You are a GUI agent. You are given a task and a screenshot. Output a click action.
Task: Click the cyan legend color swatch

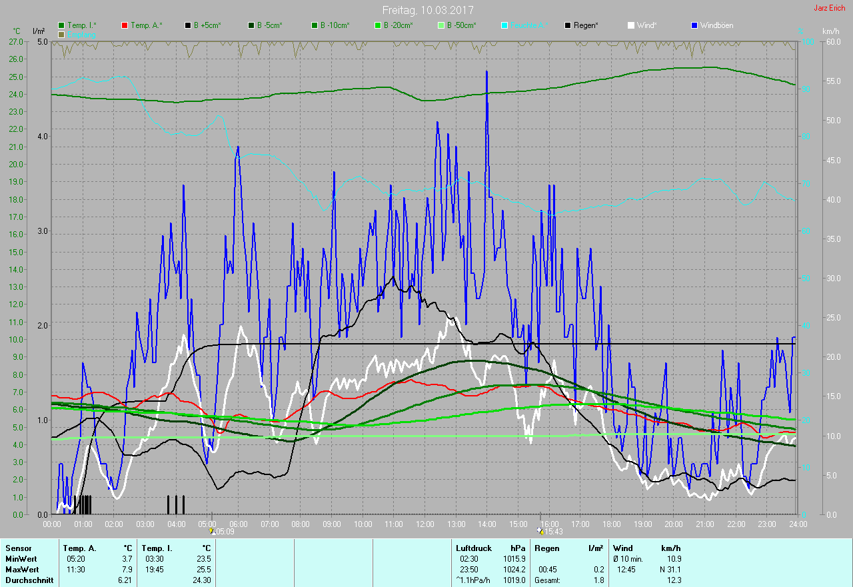point(504,25)
